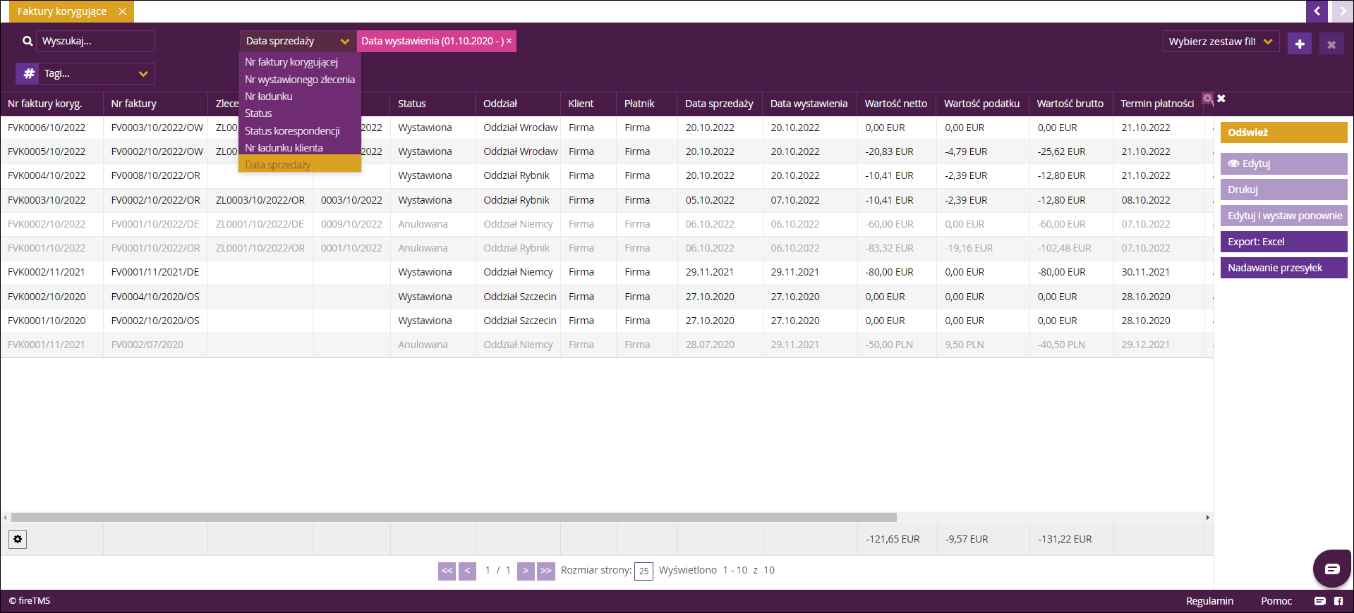Remove filter set with gray X icon

[1331, 44]
